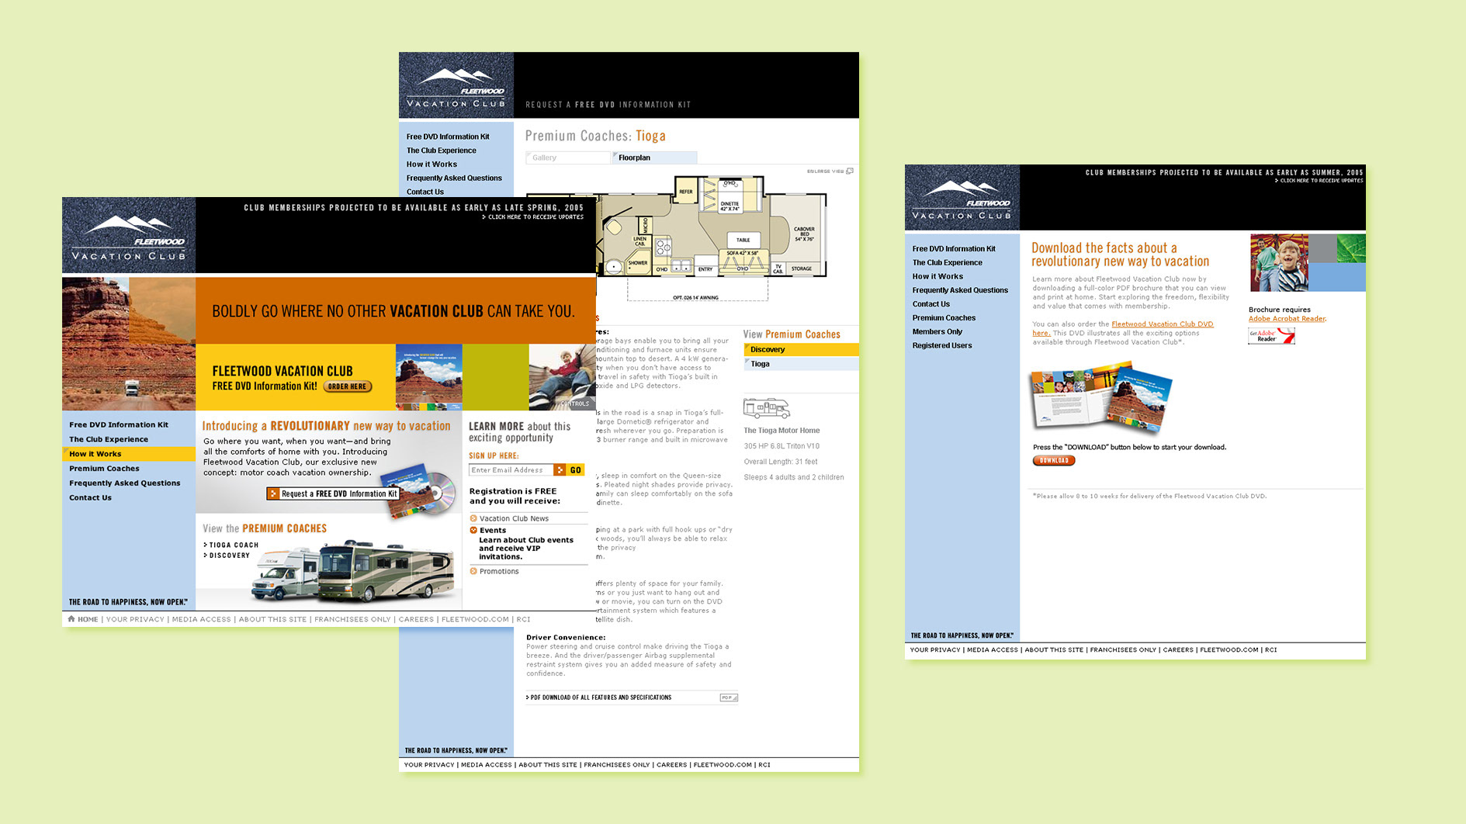Open the Discovery link under Premium Coaches on the home page
Image resolution: width=1466 pixels, height=824 pixels.
(227, 556)
